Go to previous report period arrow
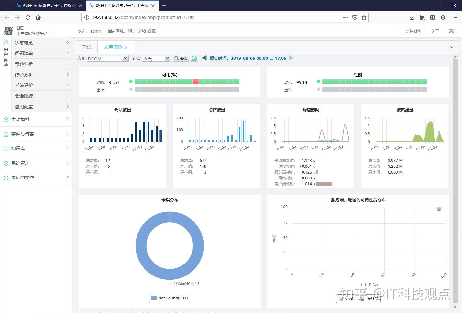The height and width of the screenshot is (313, 462). 204,58
